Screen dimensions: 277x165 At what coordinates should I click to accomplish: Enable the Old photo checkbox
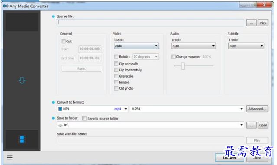116,88
